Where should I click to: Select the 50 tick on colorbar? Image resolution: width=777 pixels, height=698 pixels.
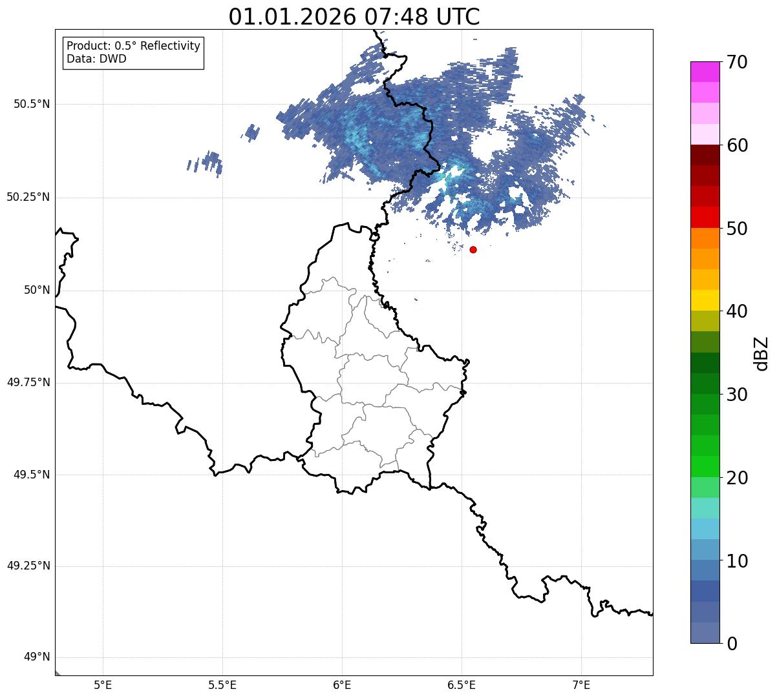tap(737, 229)
